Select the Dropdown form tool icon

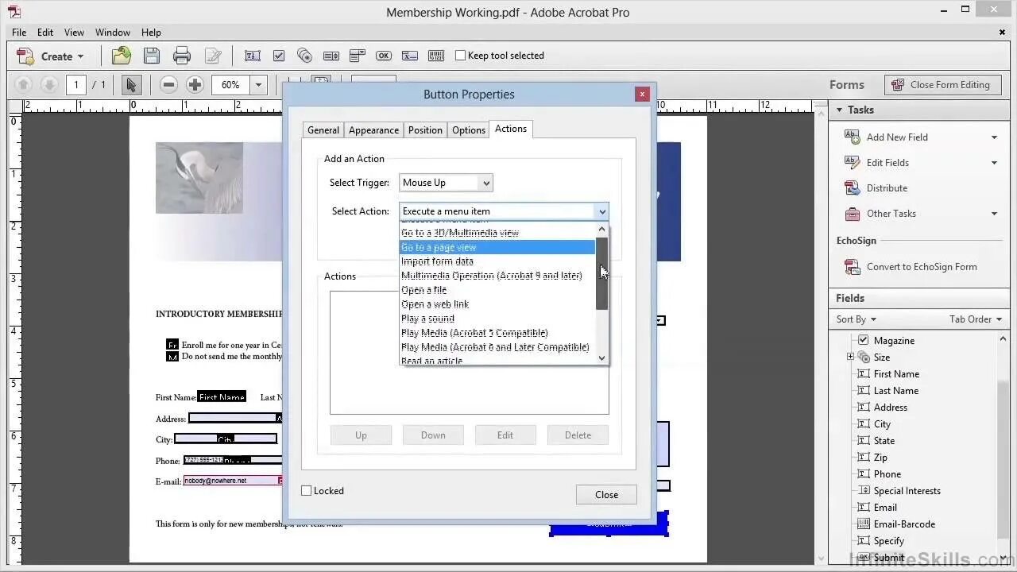pos(357,56)
